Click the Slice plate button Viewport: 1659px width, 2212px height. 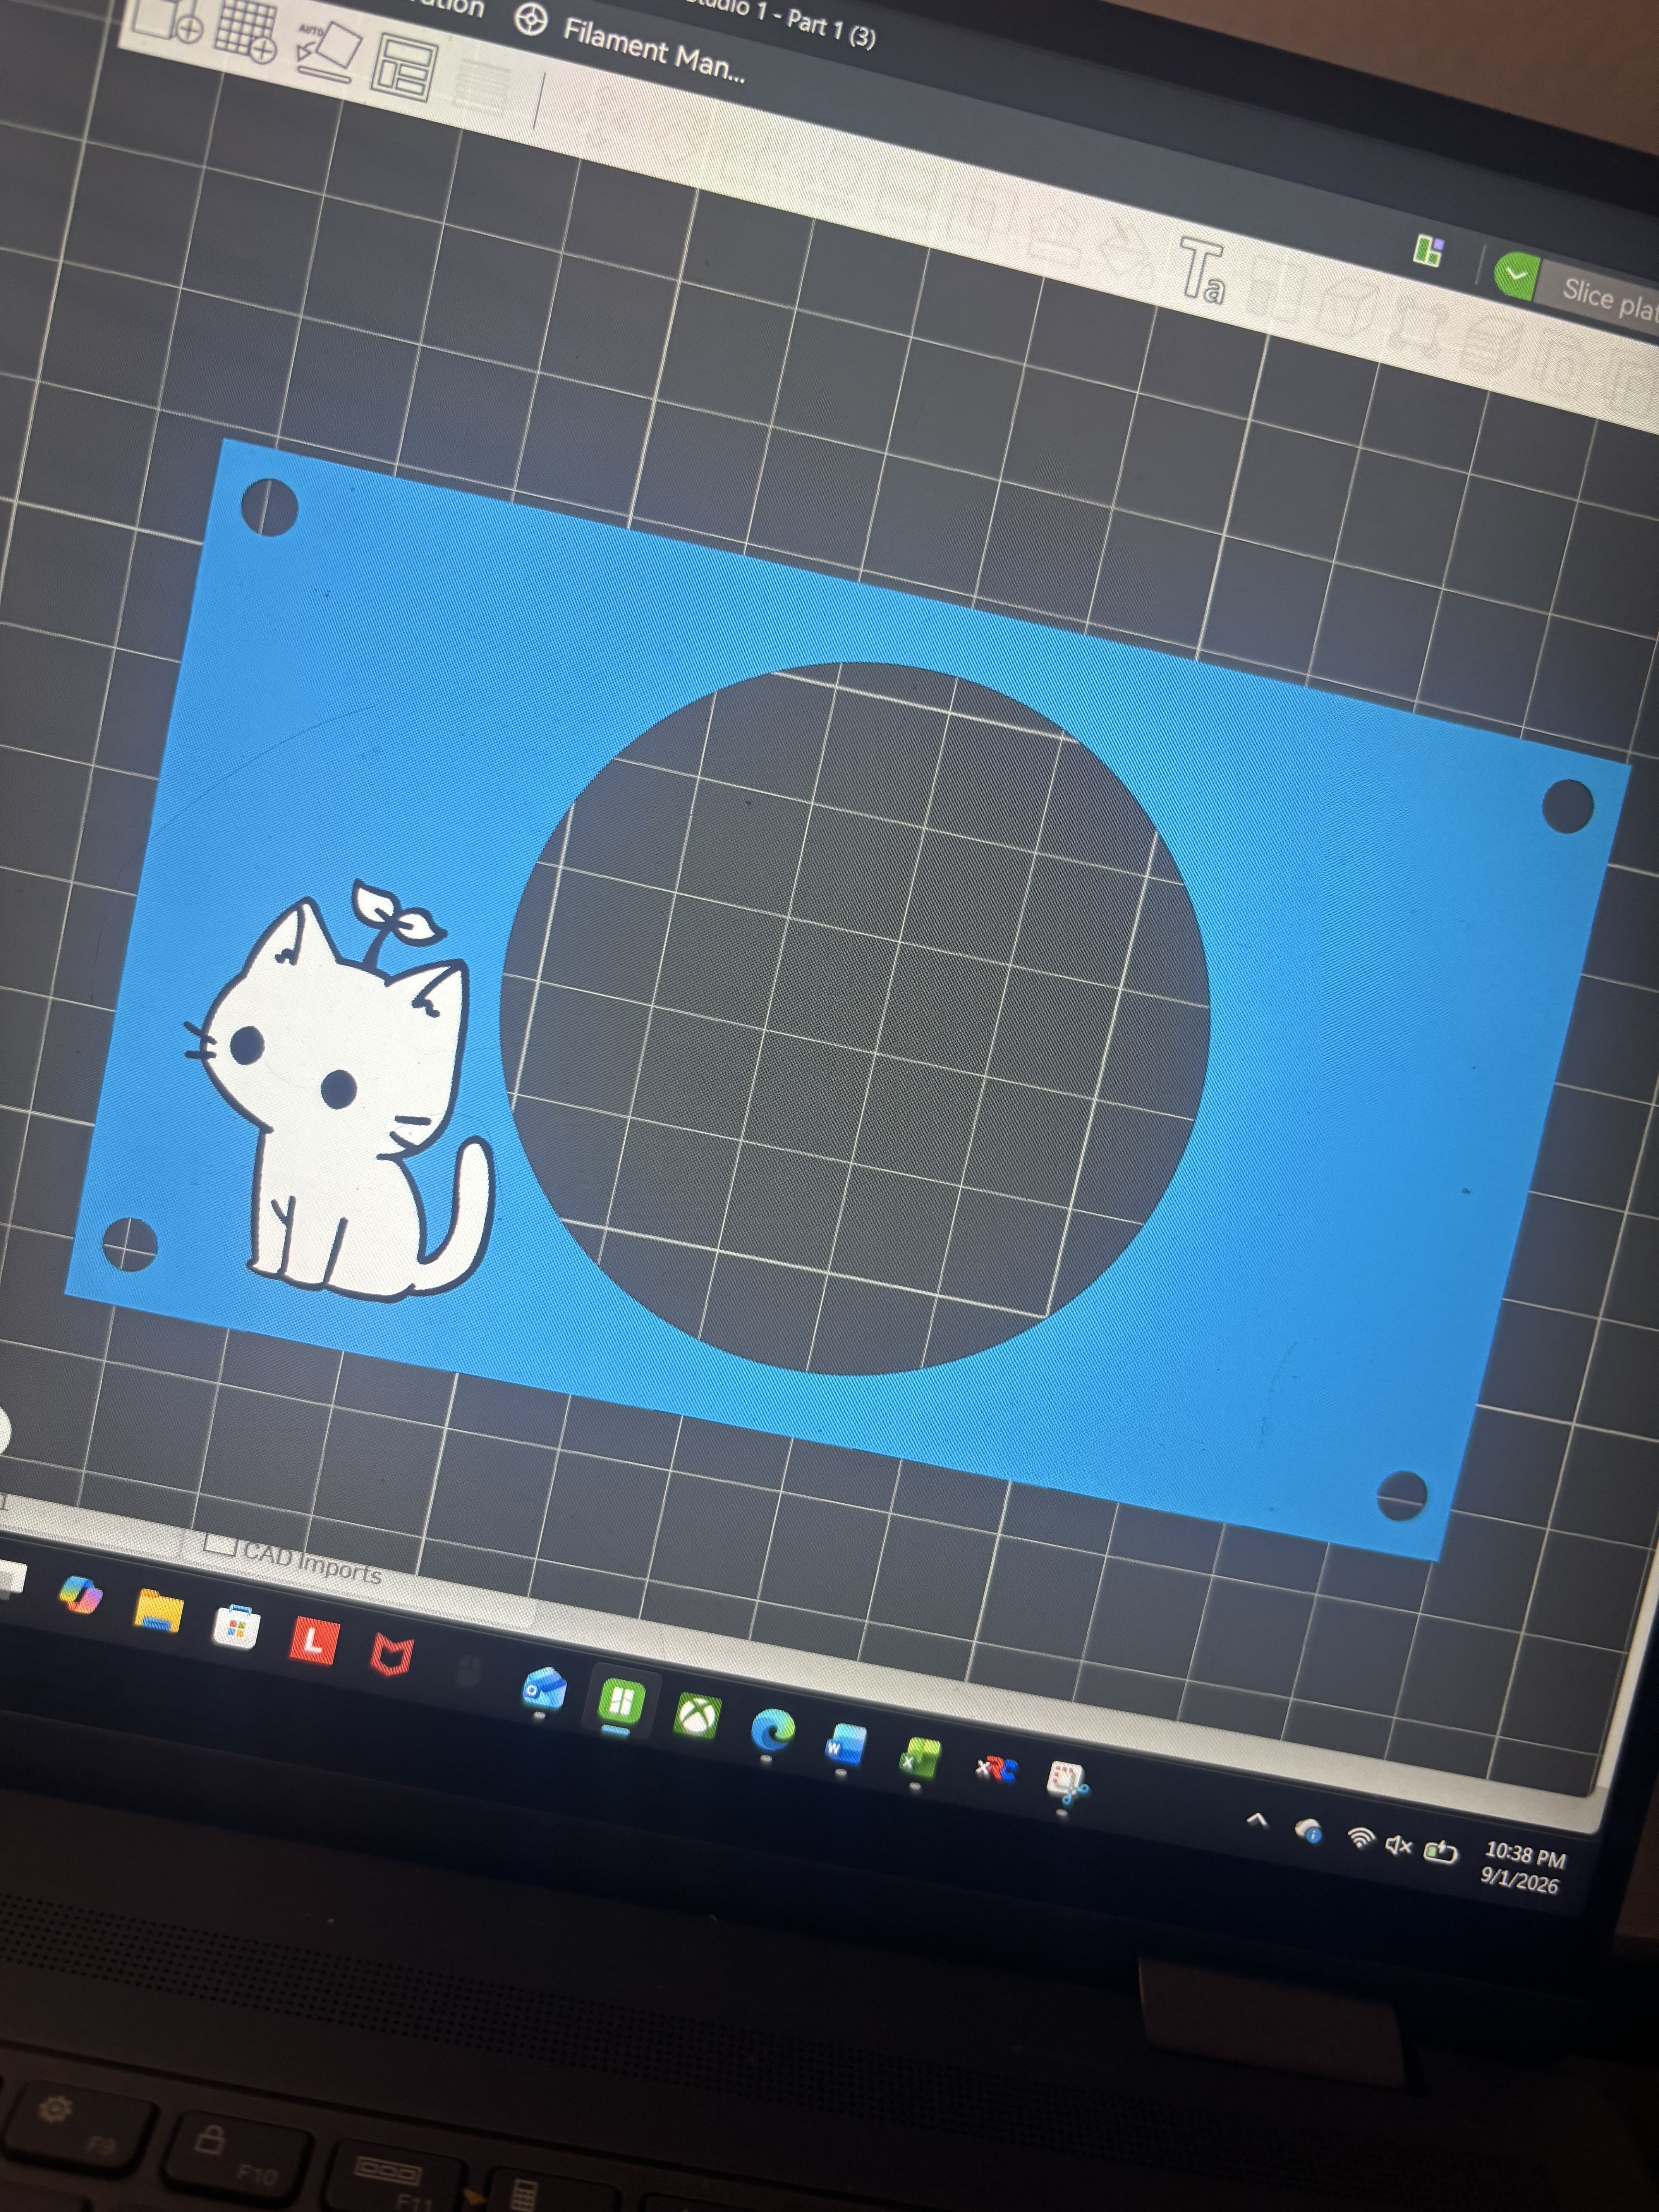click(x=1608, y=298)
